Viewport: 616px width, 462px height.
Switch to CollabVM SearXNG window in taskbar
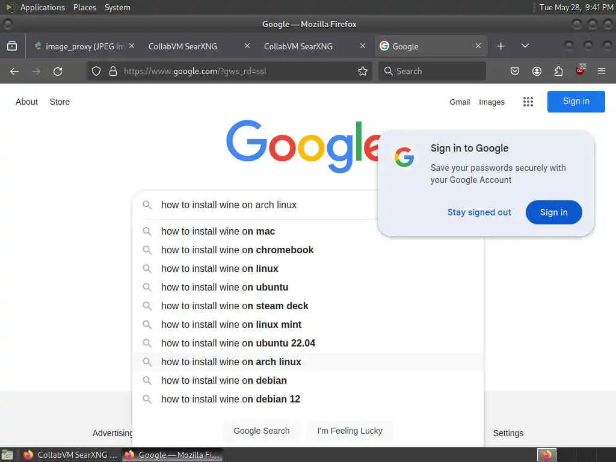coord(70,455)
